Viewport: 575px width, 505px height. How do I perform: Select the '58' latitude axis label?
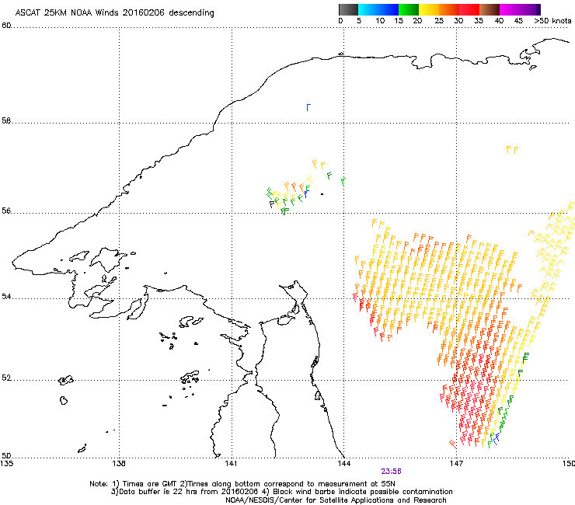[6, 120]
